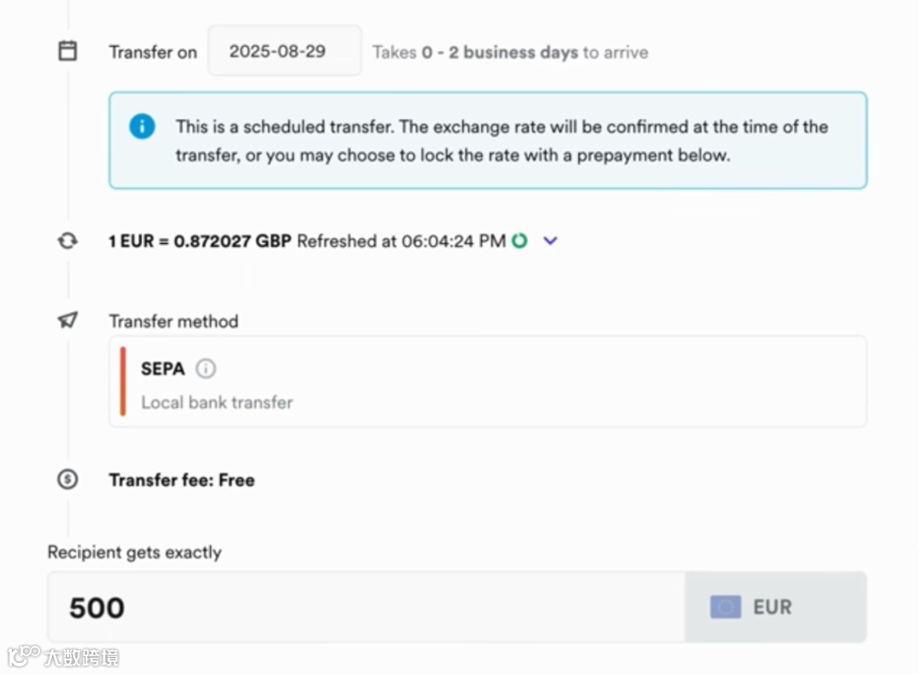Click the dollar coin transfer fee icon
Image resolution: width=918 pixels, height=674 pixels.
67,479
